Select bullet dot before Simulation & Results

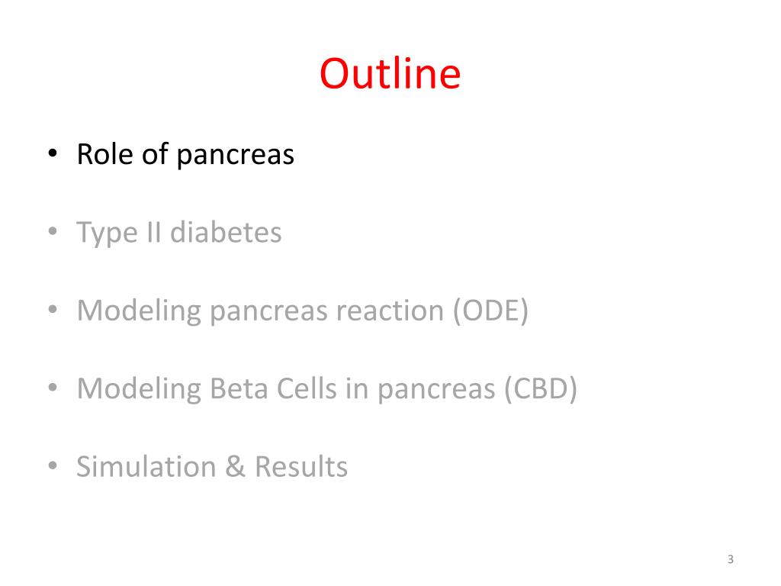[53, 465]
